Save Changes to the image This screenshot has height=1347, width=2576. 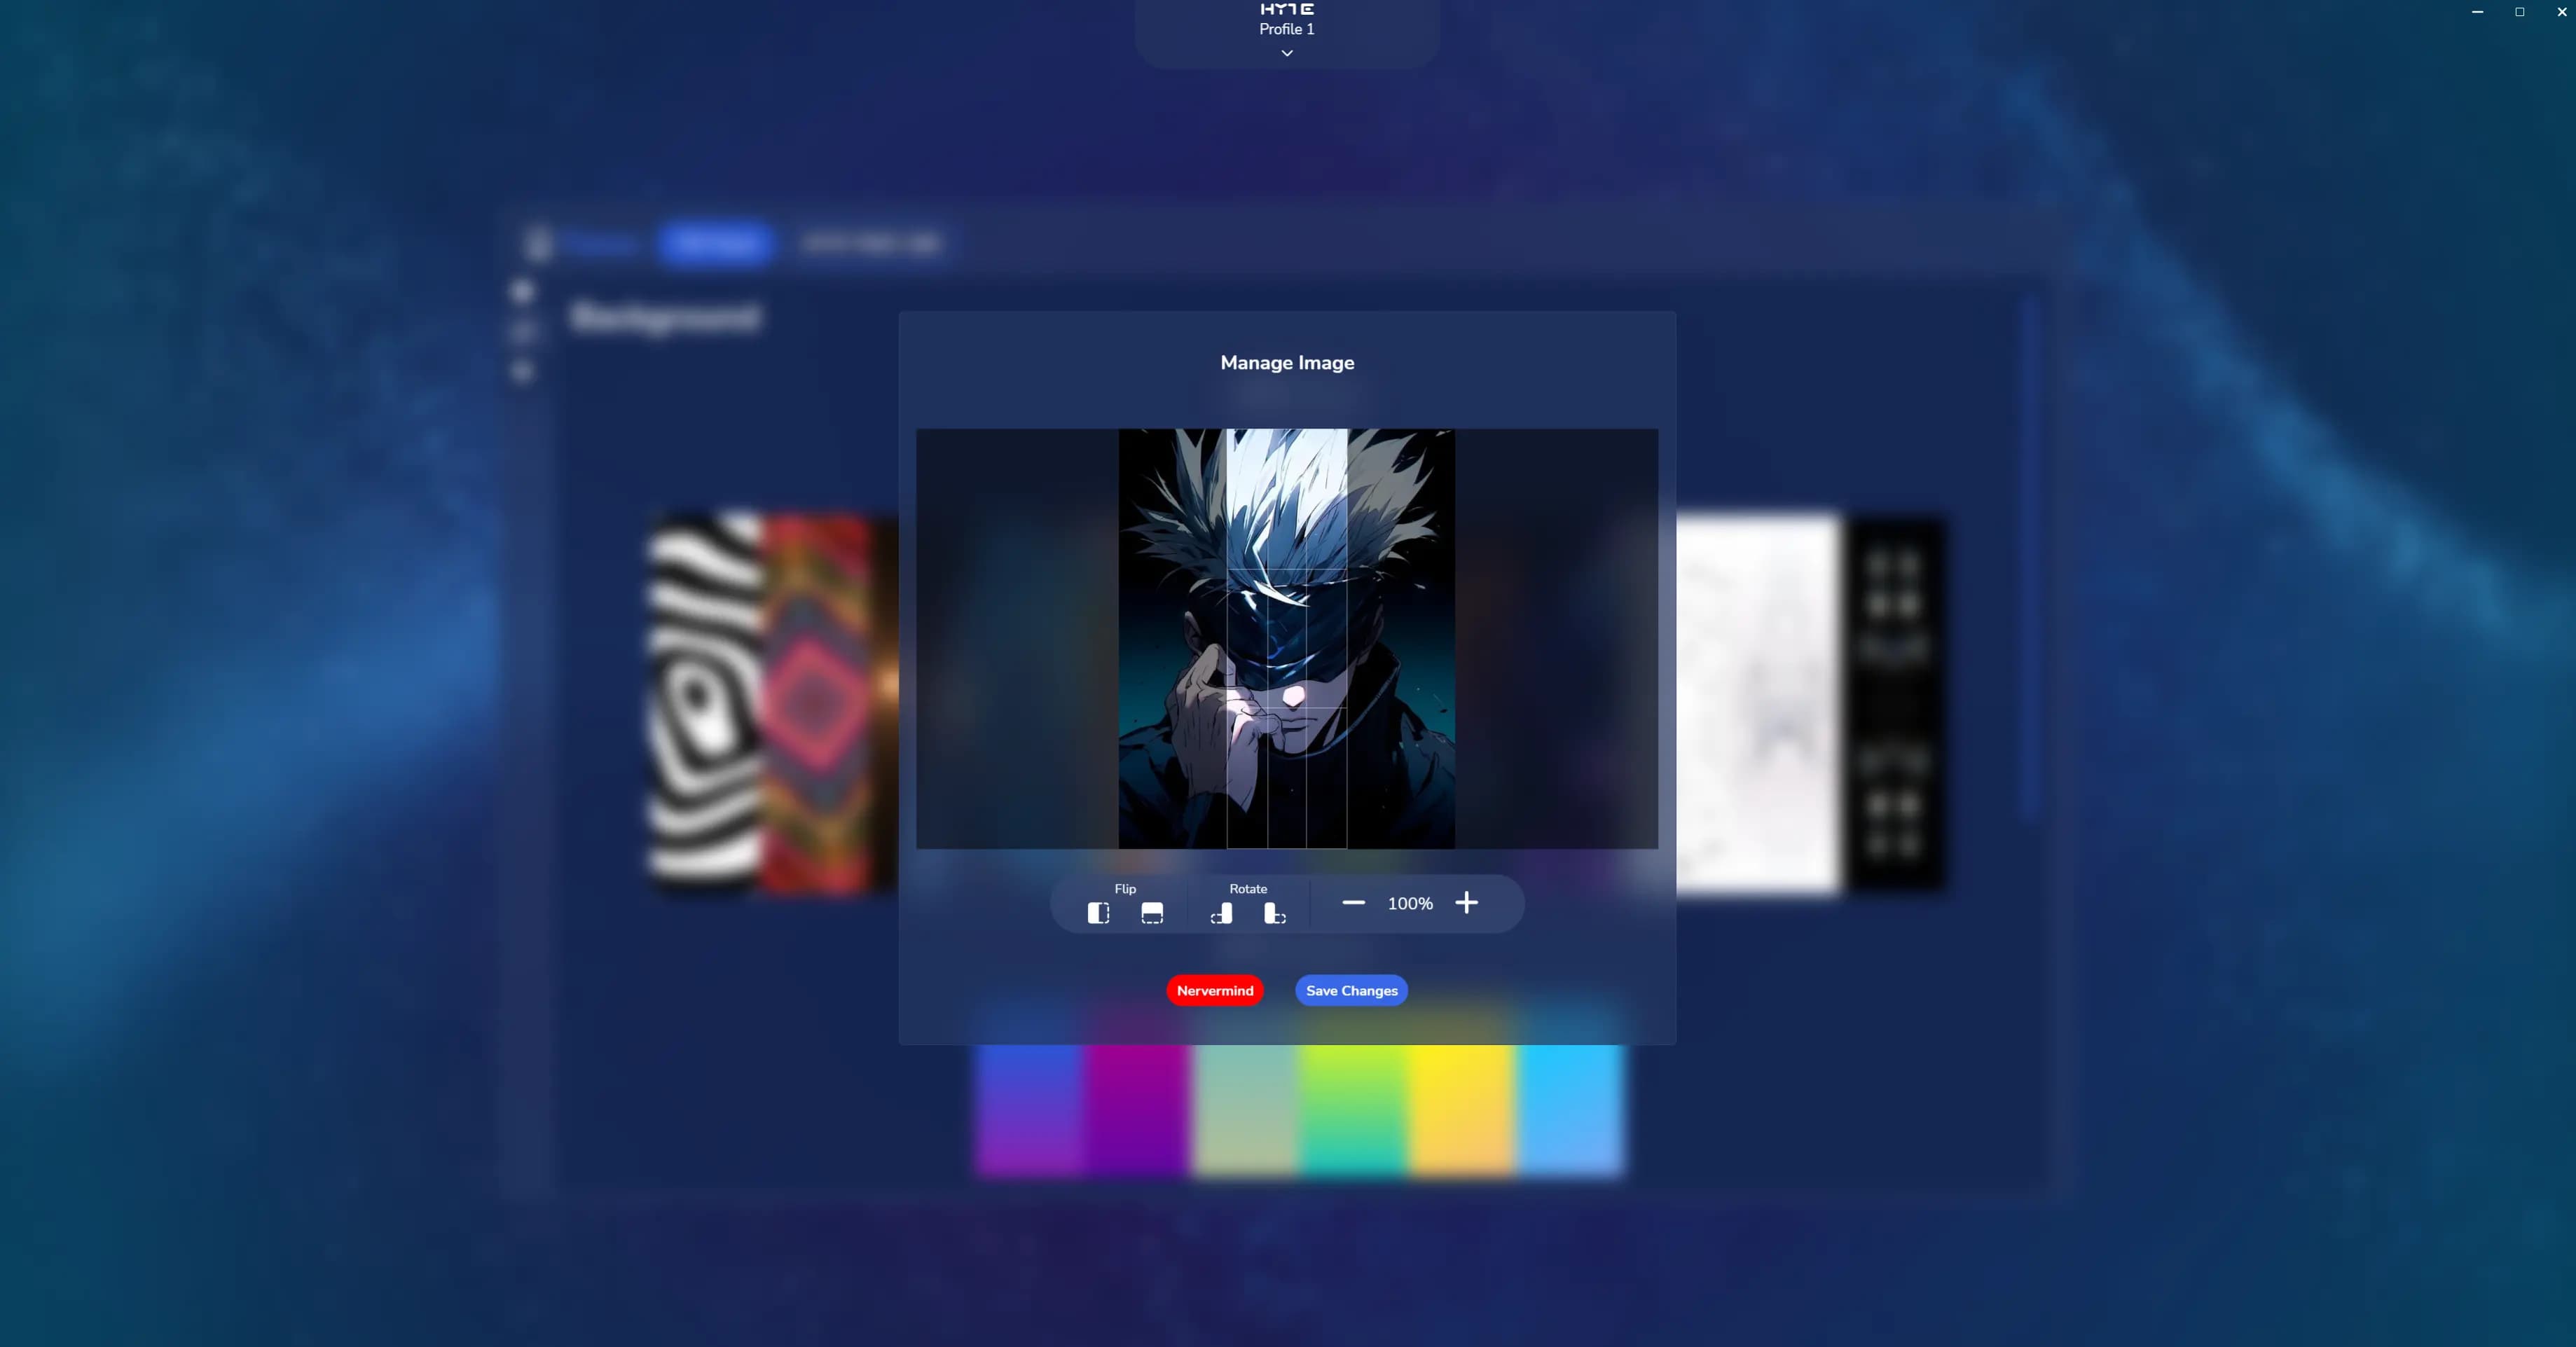click(x=1351, y=990)
